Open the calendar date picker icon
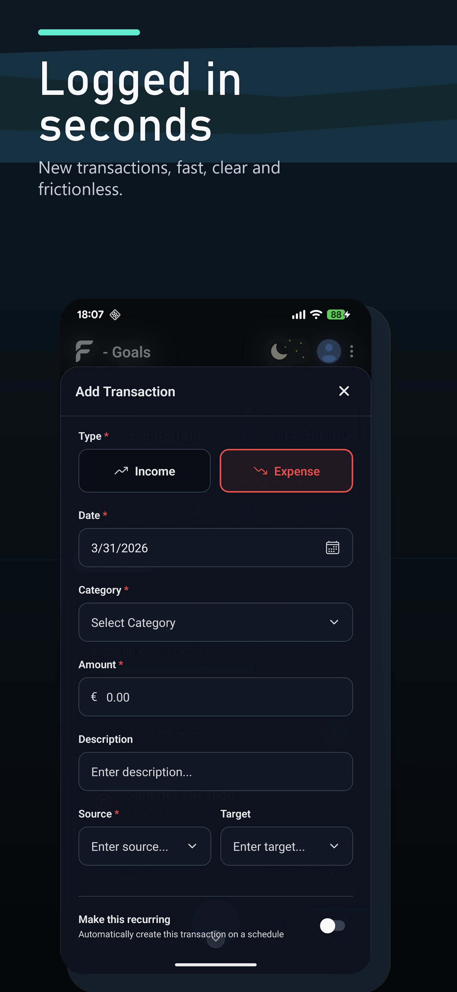The image size is (457, 992). pos(332,548)
